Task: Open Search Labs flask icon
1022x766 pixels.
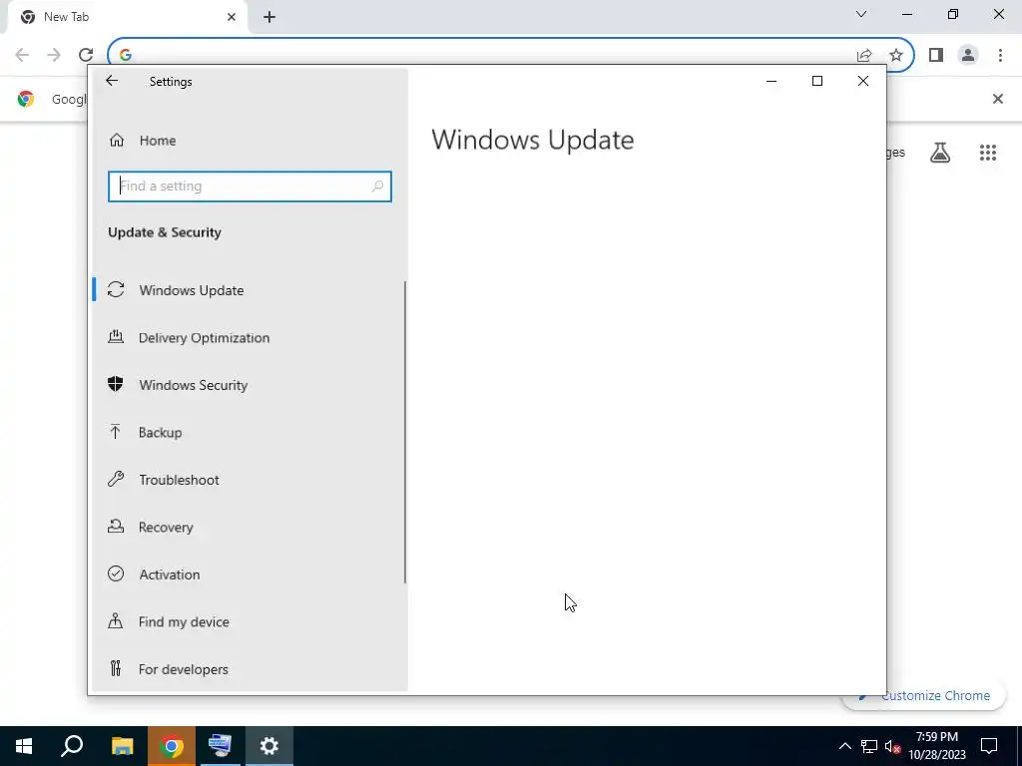Action: tap(940, 153)
